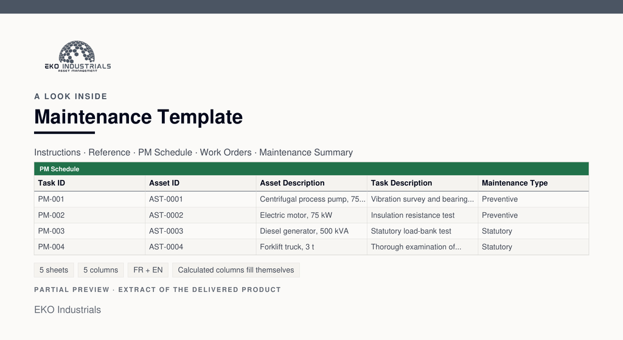Click the 'Partial preview' caption line

coord(158,290)
